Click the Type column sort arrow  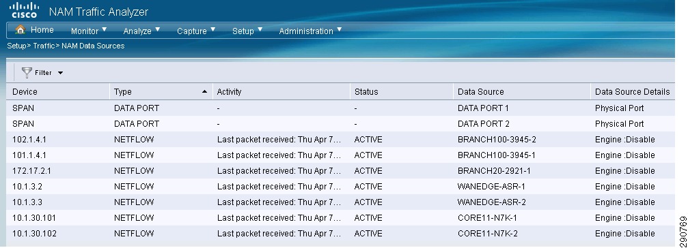click(204, 92)
